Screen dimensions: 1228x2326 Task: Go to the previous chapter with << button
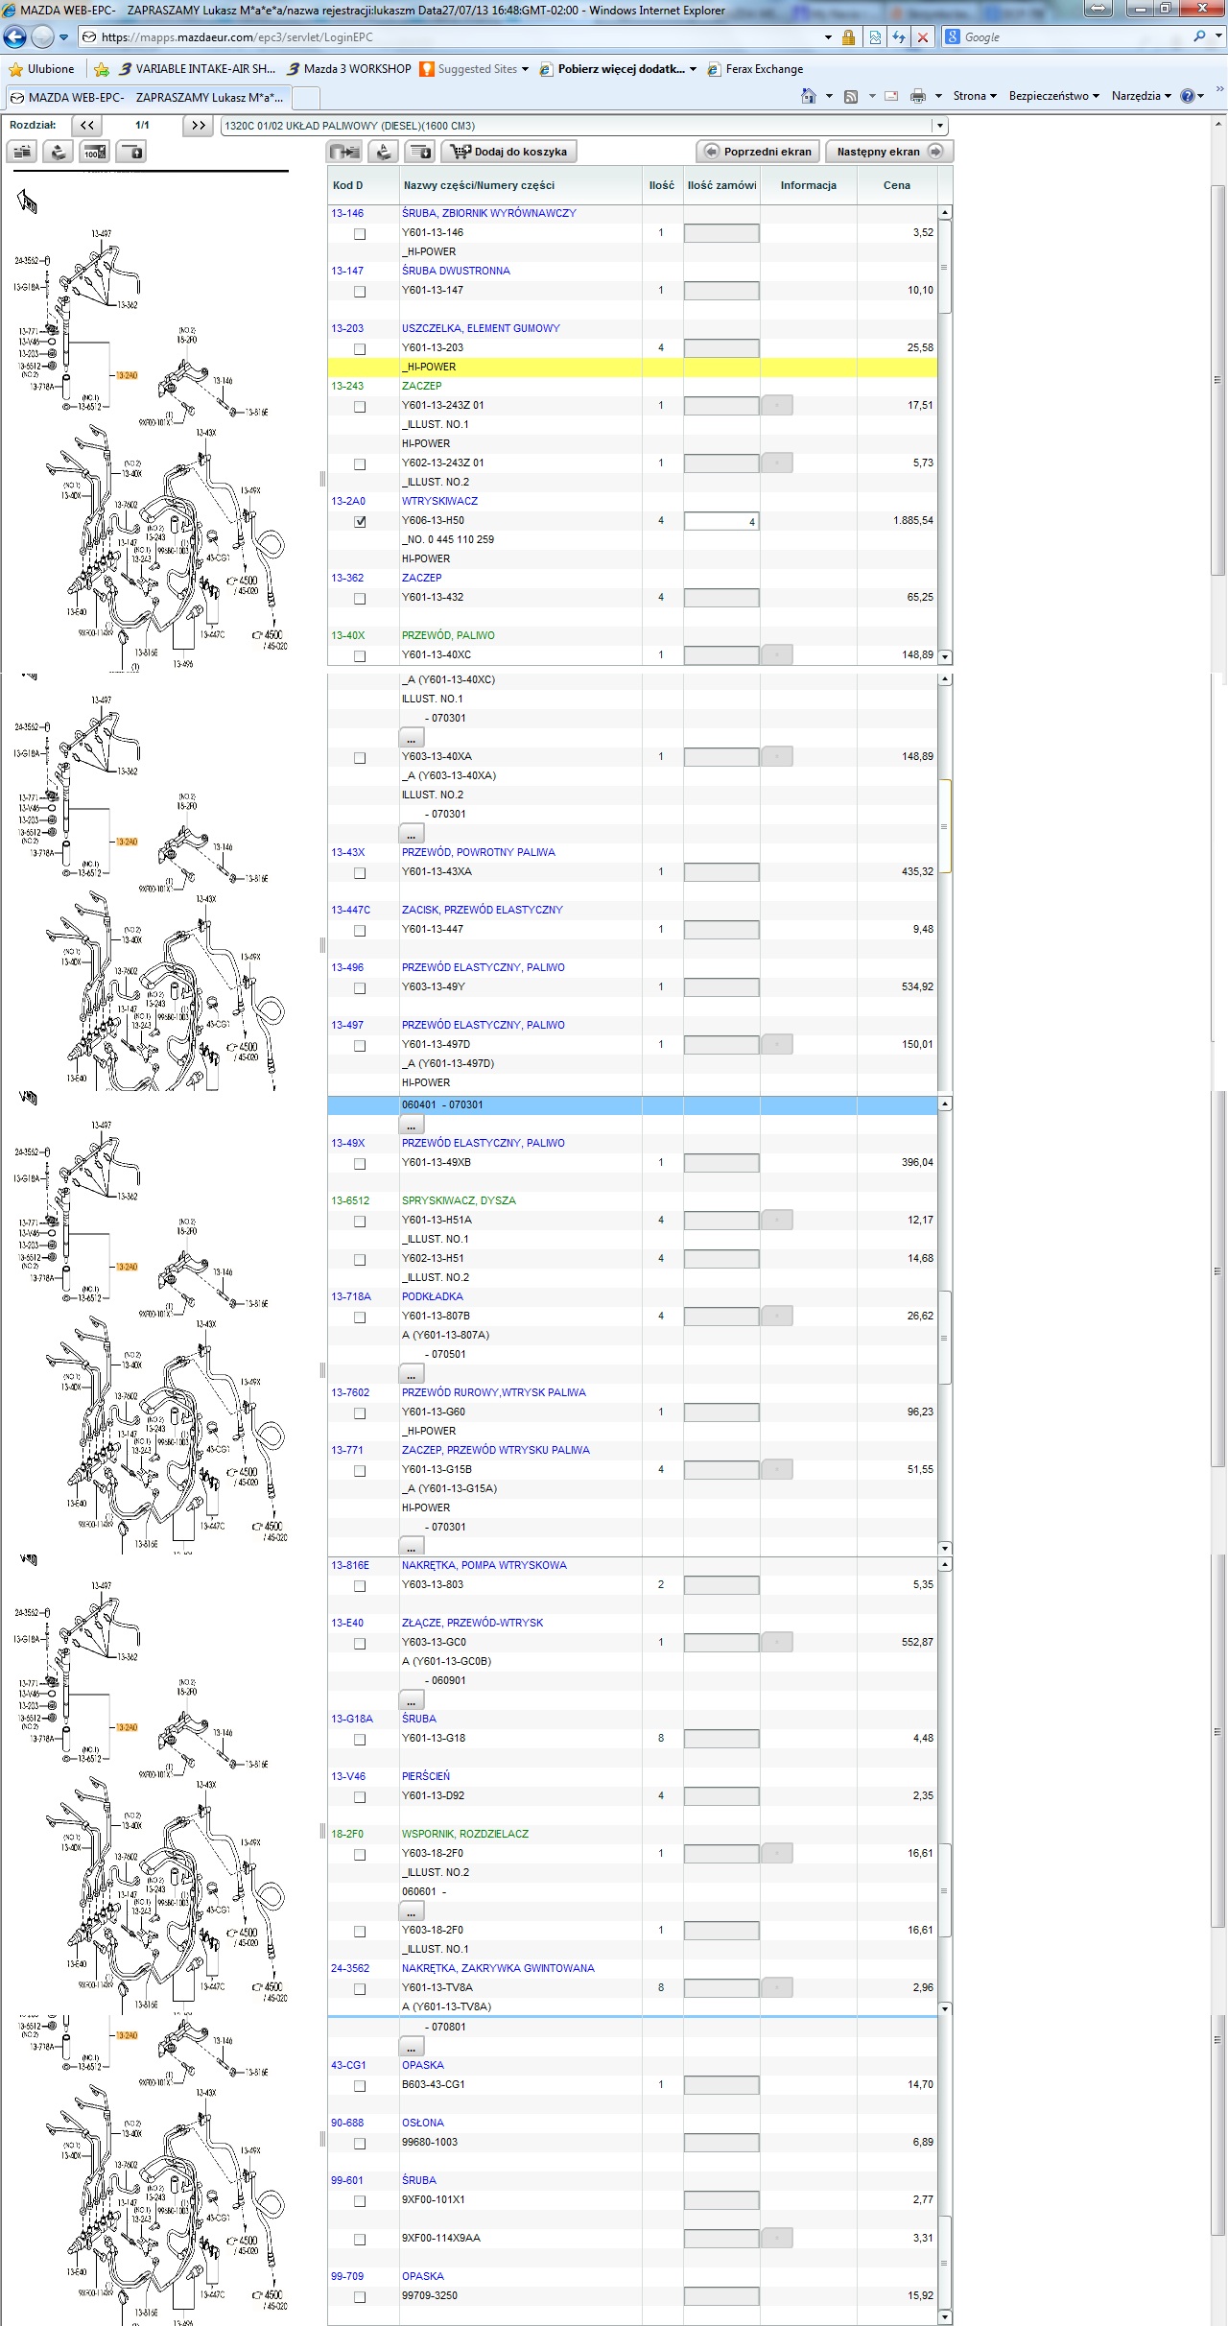[87, 126]
